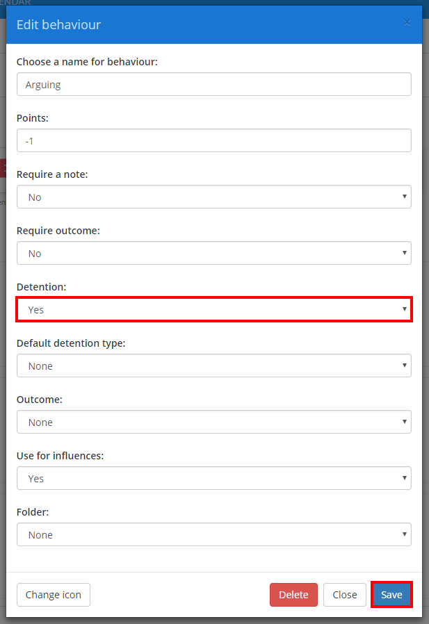Click the arrow icon beside Use for influences
The width and height of the screenshot is (429, 624).
(x=404, y=478)
